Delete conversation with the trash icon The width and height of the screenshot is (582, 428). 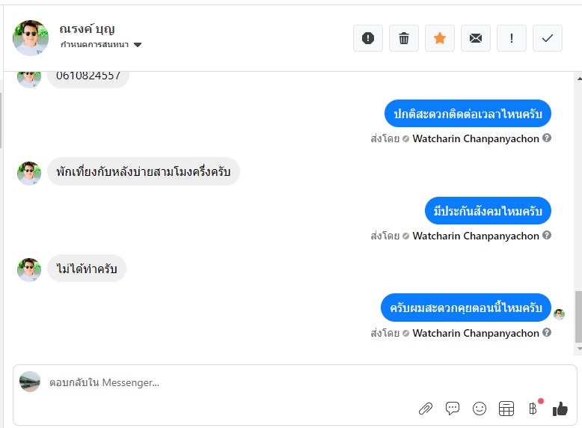click(x=404, y=38)
